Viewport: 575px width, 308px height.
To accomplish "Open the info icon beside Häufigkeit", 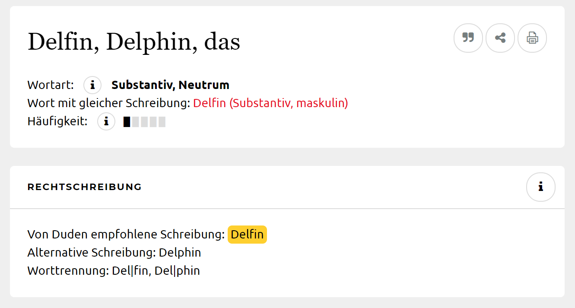I will [106, 121].
